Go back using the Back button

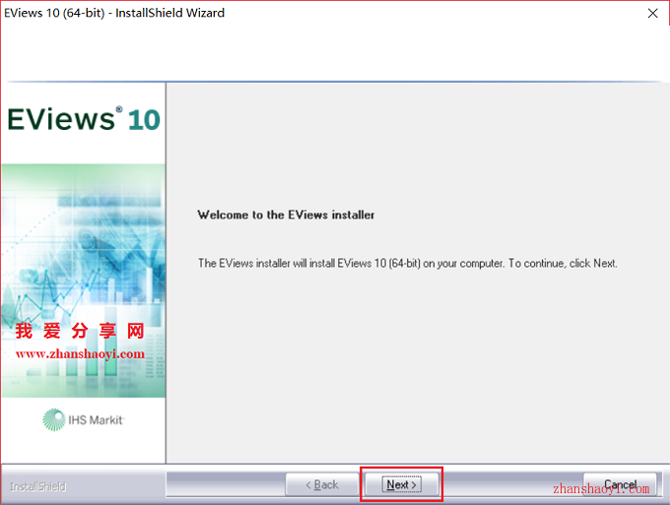tap(322, 484)
